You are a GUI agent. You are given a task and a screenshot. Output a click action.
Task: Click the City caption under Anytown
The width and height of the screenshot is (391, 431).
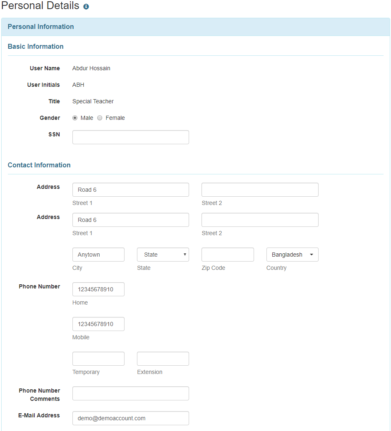click(77, 268)
